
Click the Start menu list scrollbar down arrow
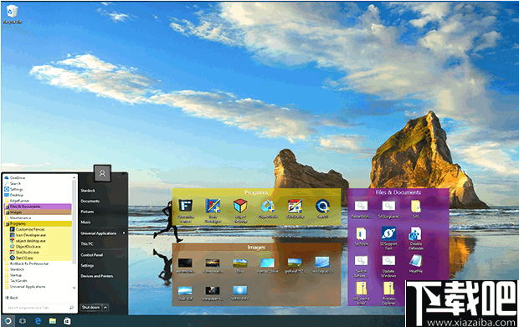(x=75, y=288)
